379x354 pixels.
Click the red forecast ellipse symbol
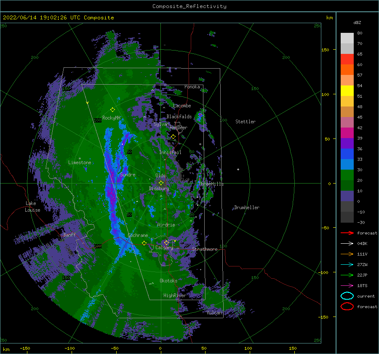tap(347, 306)
